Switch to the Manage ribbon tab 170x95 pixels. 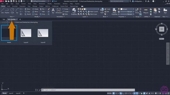click(x=35, y=6)
